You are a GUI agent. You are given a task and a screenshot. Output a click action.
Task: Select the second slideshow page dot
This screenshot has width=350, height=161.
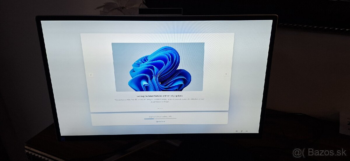159,108
